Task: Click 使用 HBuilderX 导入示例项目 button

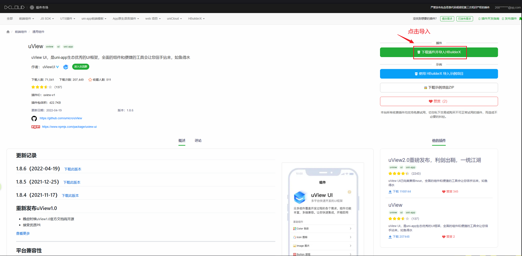Action: (x=439, y=74)
